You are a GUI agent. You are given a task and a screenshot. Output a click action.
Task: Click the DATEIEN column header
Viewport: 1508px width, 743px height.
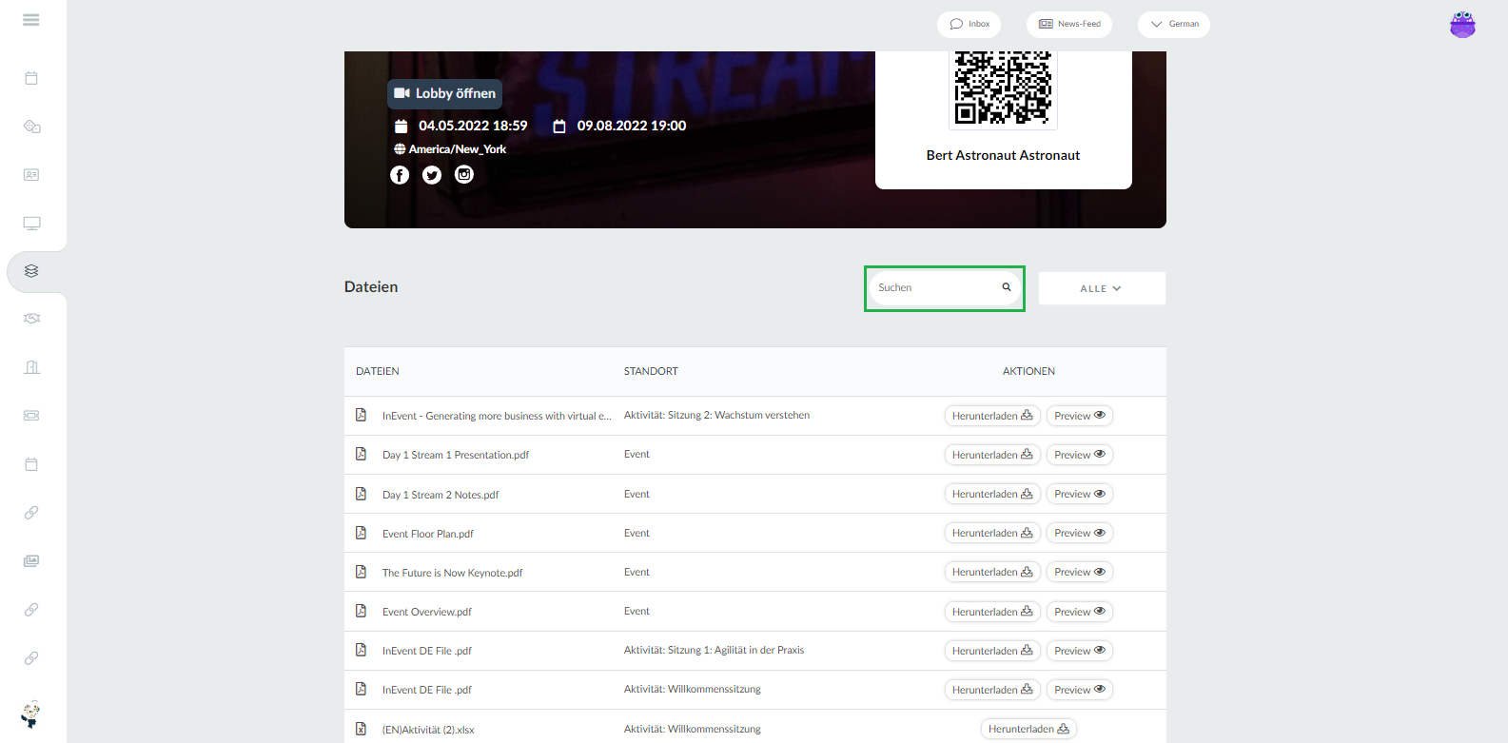[x=378, y=371]
